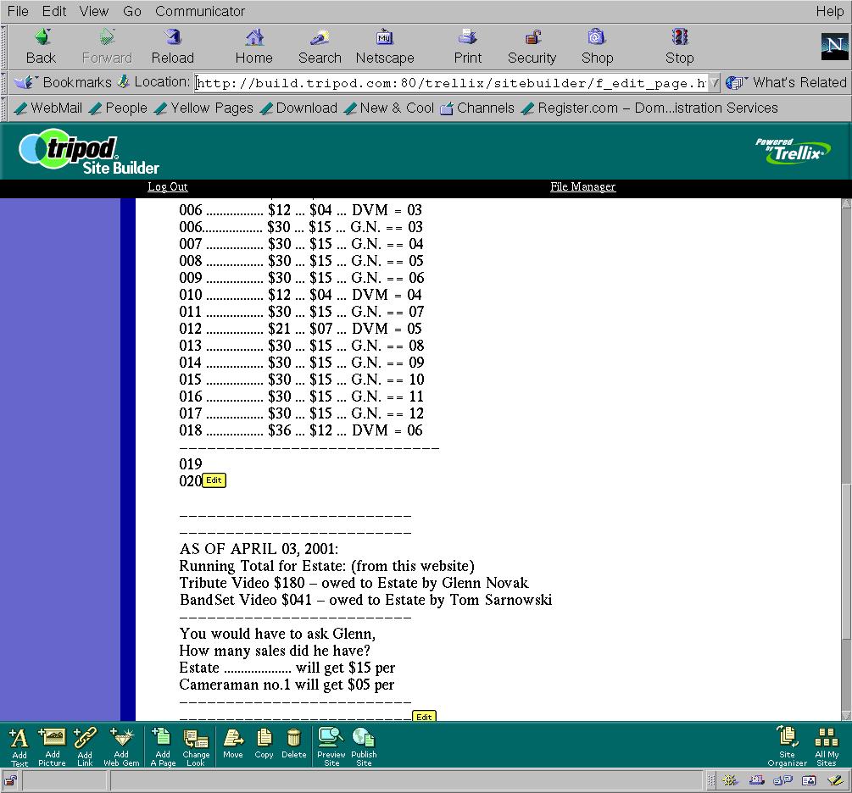Image resolution: width=852 pixels, height=793 pixels.
Task: Click the Tripod Site Builder logo
Action: (x=89, y=152)
